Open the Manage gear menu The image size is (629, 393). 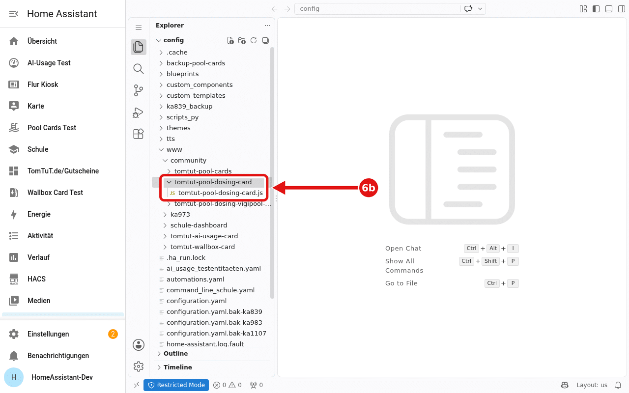(139, 366)
